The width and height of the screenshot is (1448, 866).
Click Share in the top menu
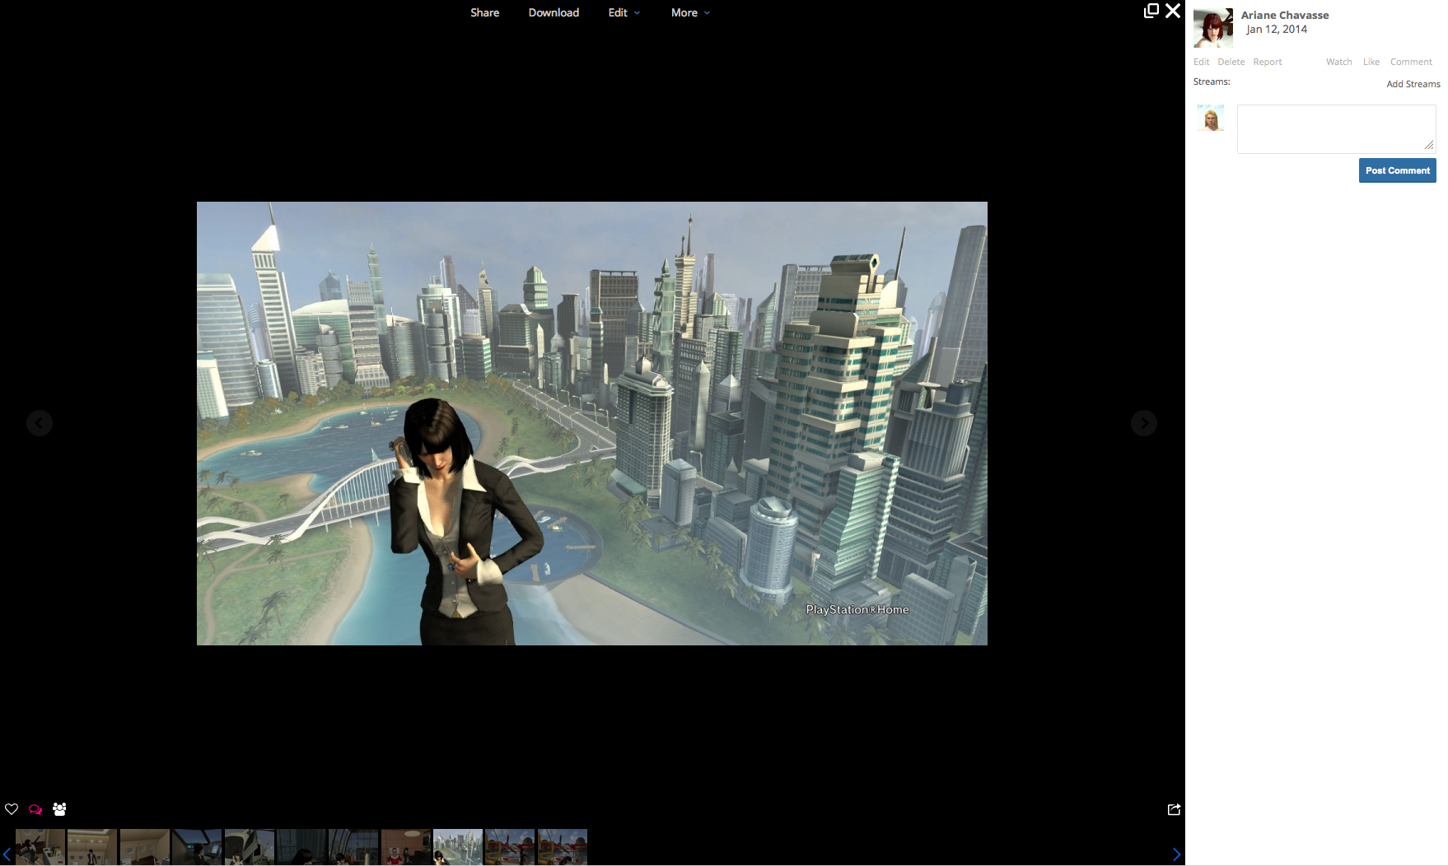pyautogui.click(x=485, y=12)
